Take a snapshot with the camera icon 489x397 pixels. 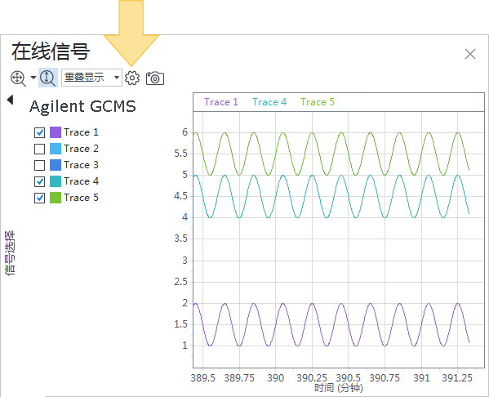pos(155,78)
